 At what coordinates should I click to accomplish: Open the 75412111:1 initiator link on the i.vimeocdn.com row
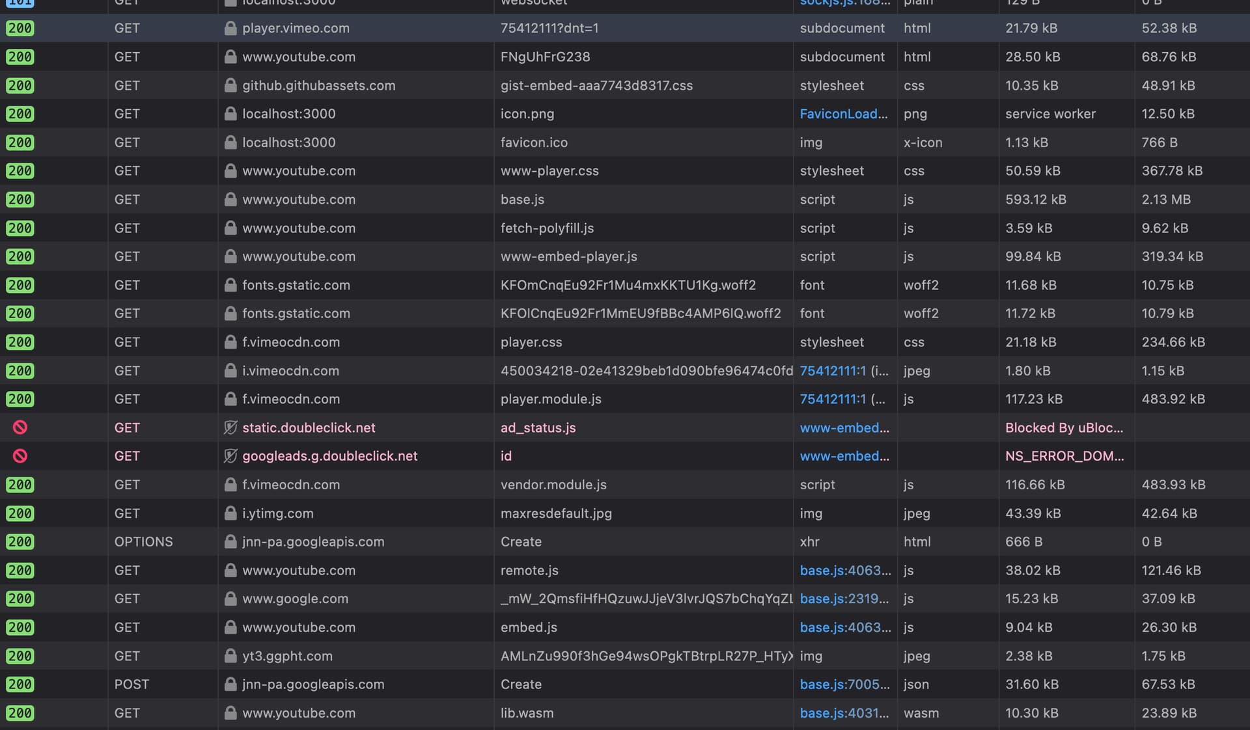[x=833, y=371]
